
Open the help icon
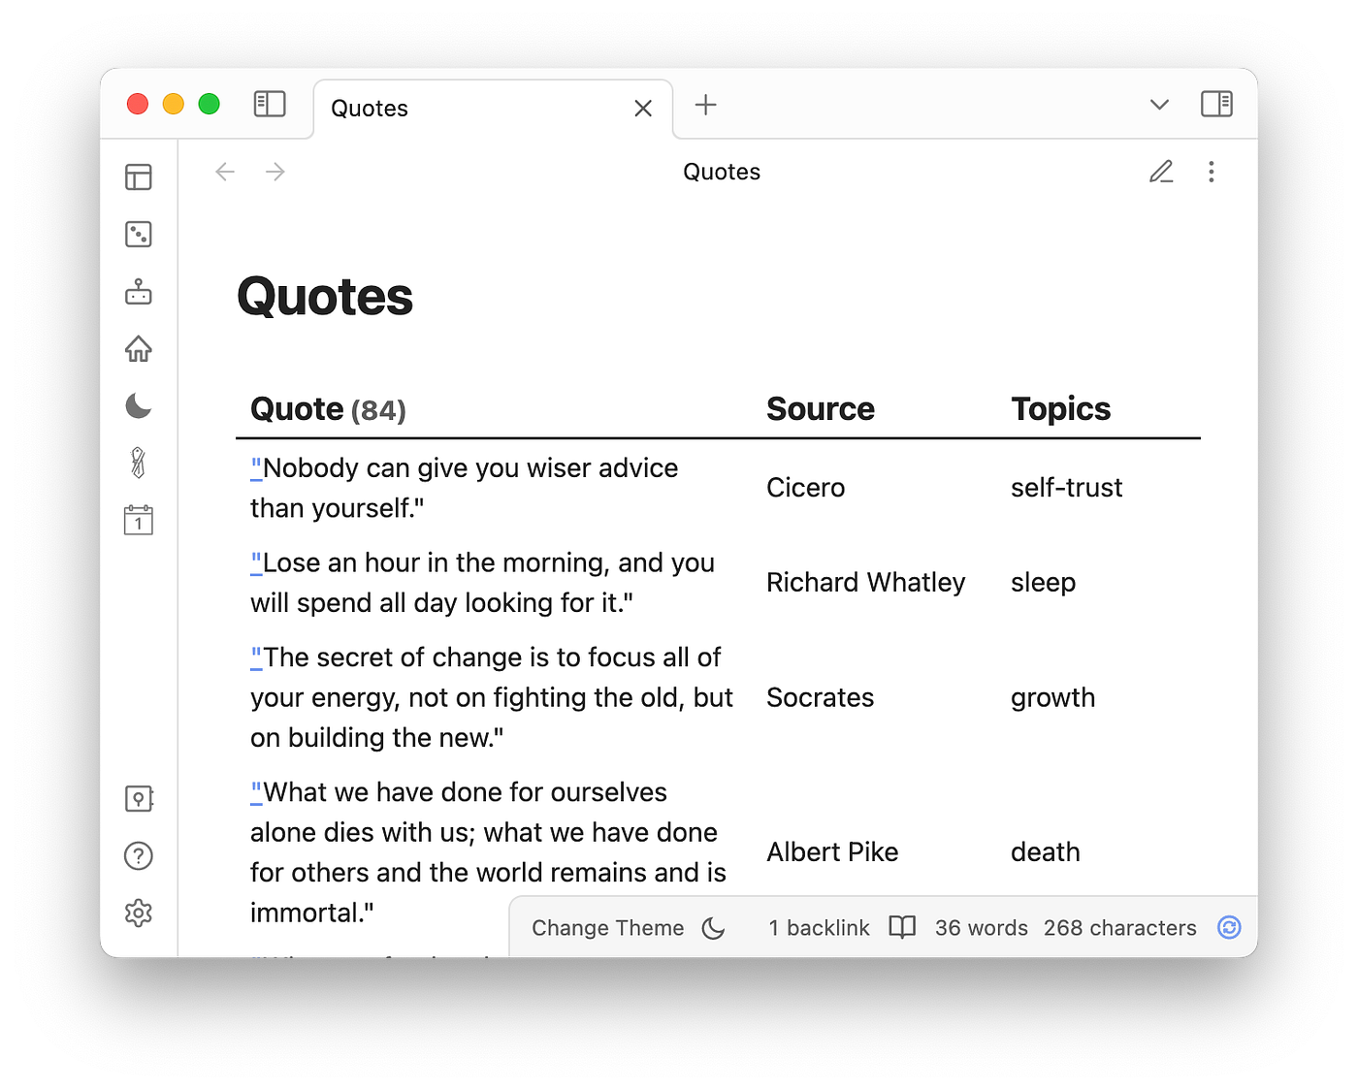[139, 855]
